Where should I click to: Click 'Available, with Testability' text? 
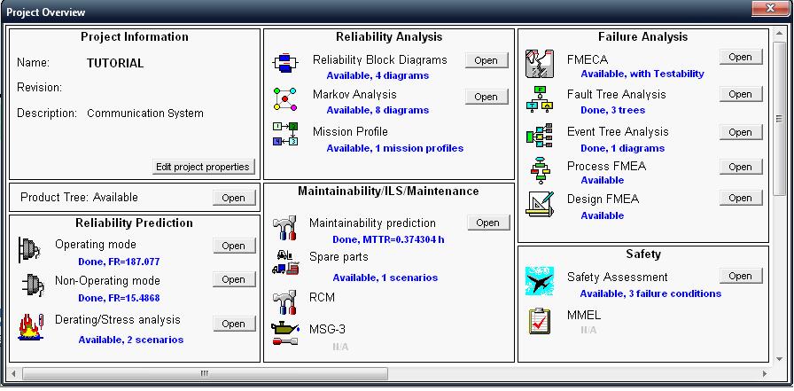tap(642, 74)
